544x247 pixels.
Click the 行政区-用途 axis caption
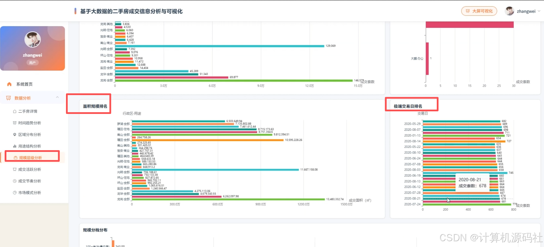tap(132, 113)
